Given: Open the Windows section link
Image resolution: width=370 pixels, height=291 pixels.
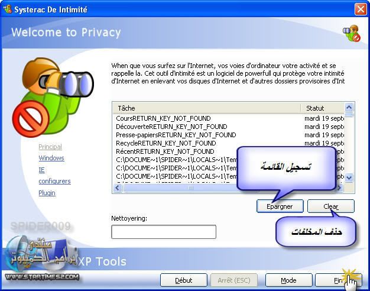Looking at the screenshot, I should [51, 158].
